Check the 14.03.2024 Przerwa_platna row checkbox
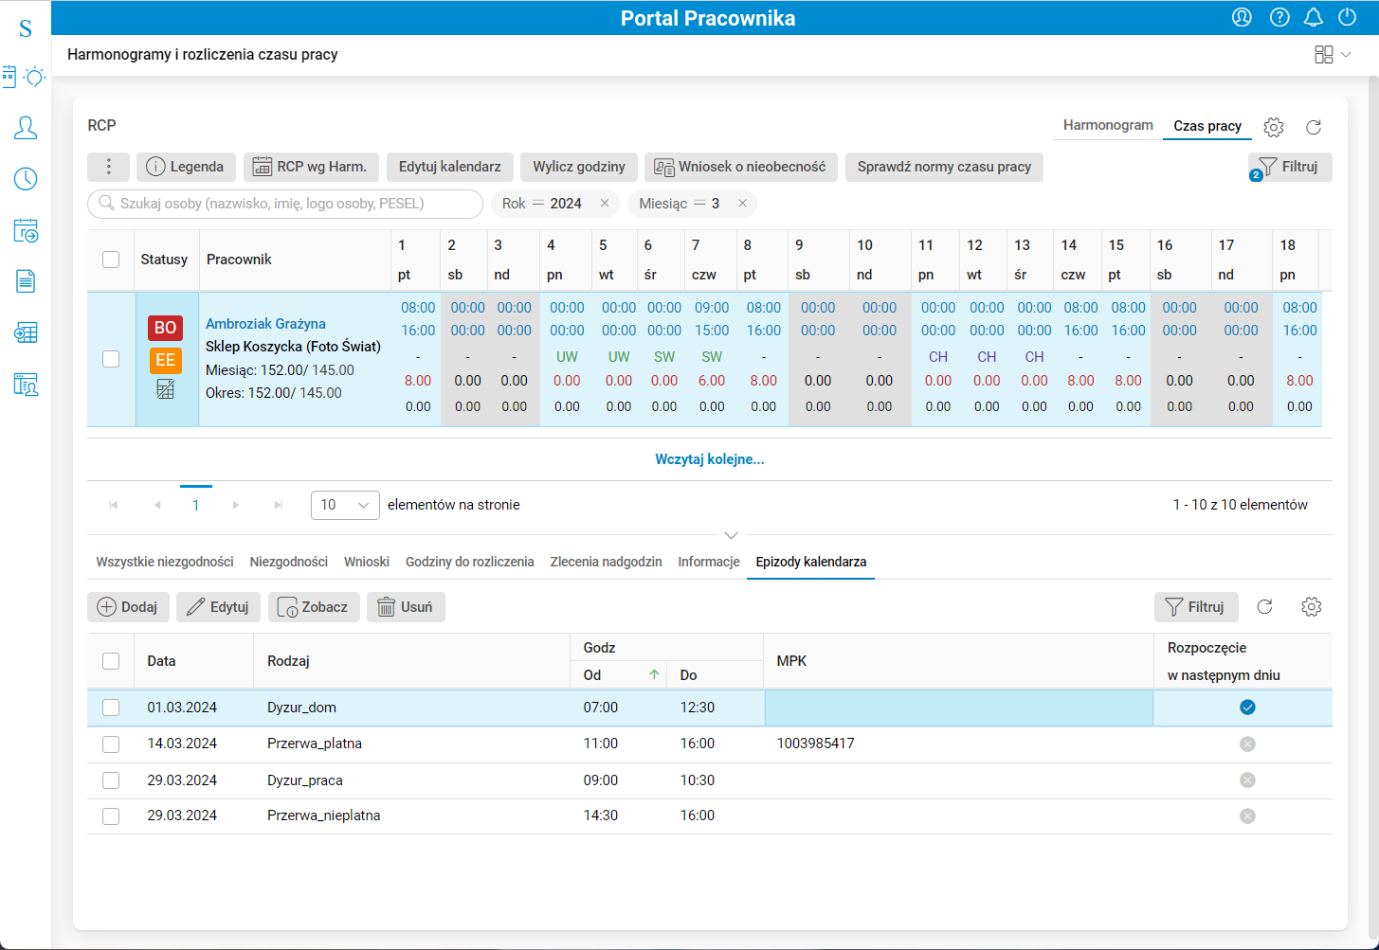Screen dimensions: 1379x950 pos(111,744)
